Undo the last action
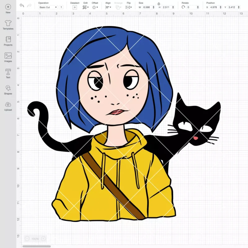 point(22,6)
